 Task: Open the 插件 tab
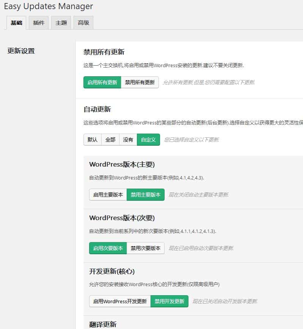(39, 23)
